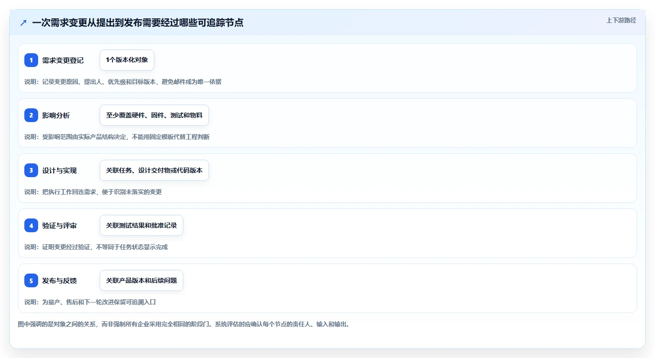Image resolution: width=655 pixels, height=358 pixels.
Task: Click the note starting '说明：记录变更原因'
Action: pos(123,82)
